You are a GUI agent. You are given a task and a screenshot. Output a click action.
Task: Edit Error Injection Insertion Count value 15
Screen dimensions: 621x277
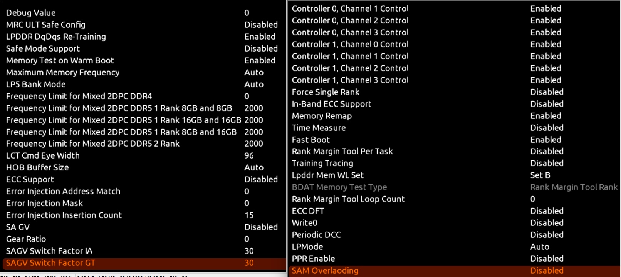(x=249, y=215)
